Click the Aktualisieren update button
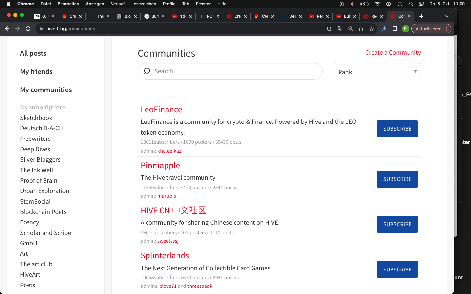Image resolution: width=471 pixels, height=294 pixels. pos(431,29)
